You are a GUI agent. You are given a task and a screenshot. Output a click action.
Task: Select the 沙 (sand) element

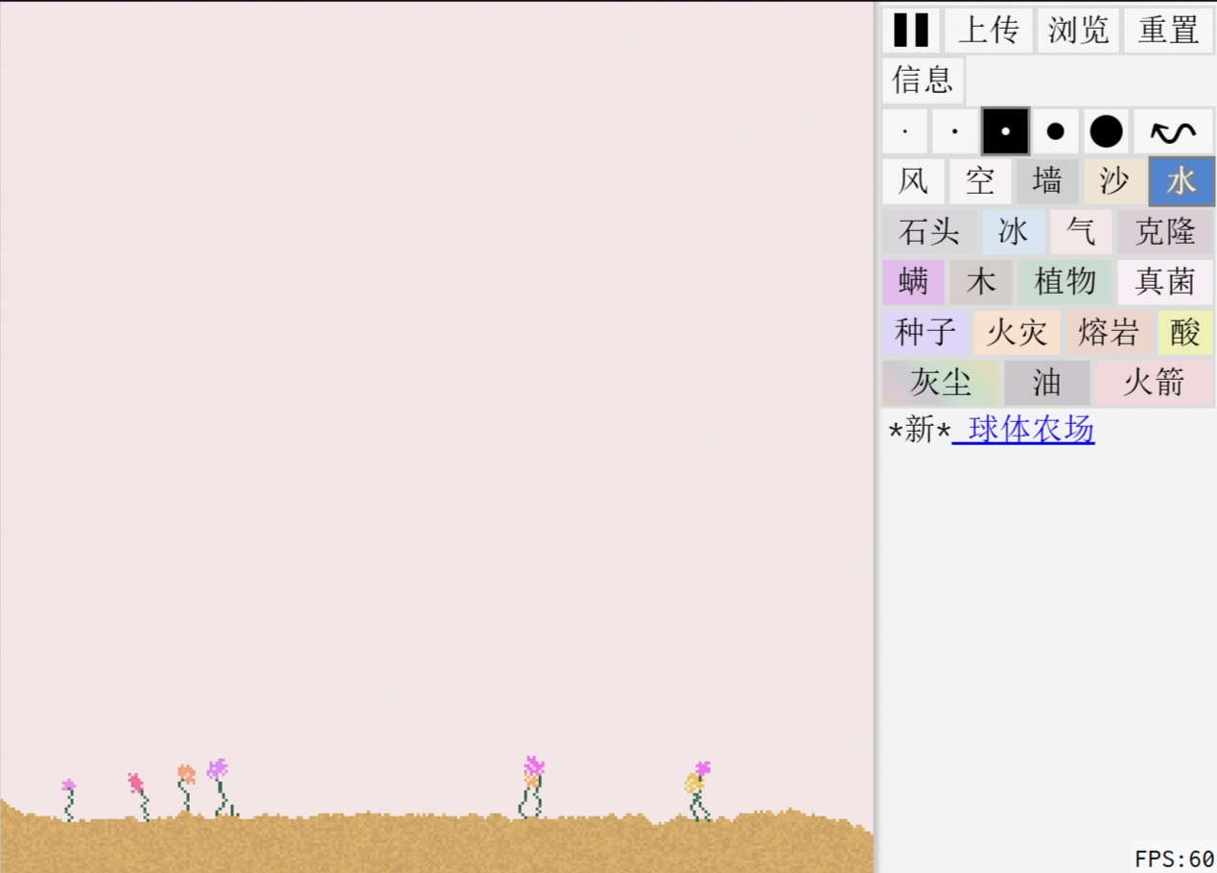[1113, 181]
